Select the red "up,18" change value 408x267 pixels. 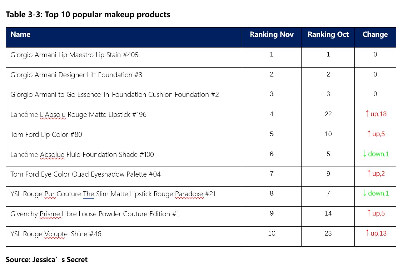376,114
